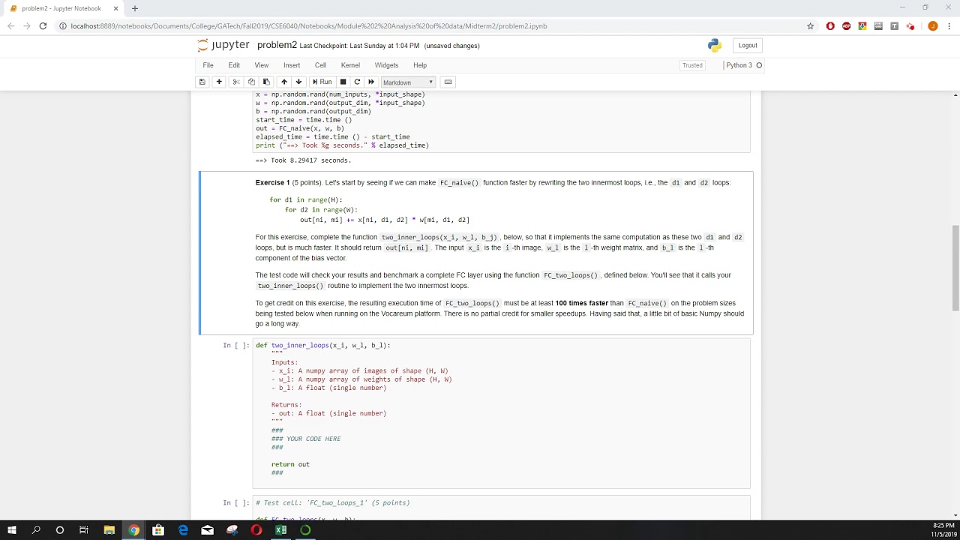Viewport: 960px width, 540px height.
Task: Restart kernel and run all fast-forward icon
Action: click(371, 82)
